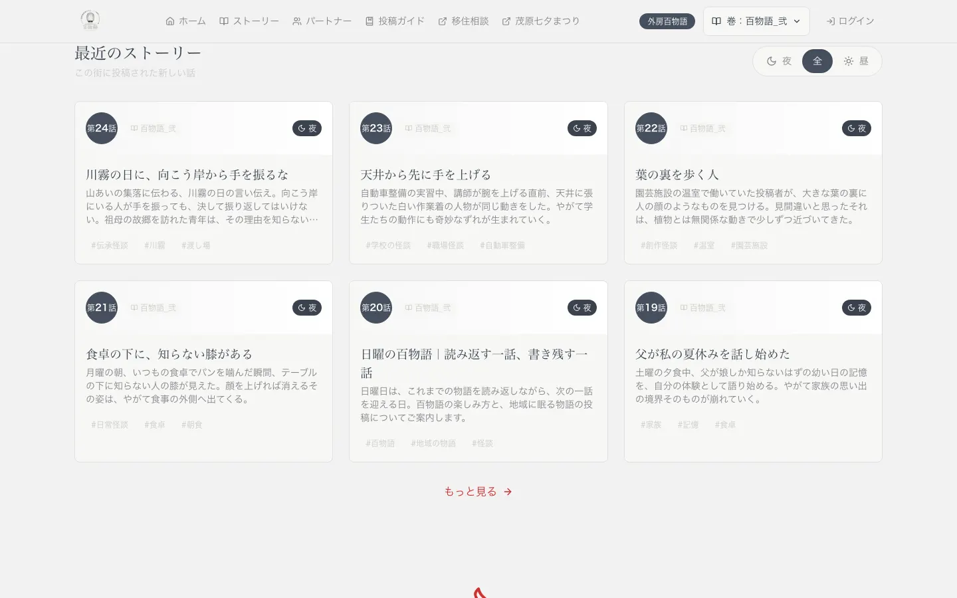Click the 百物語_弐 book label on 第24話 card
Image resolution: width=957 pixels, height=598 pixels.
[154, 128]
